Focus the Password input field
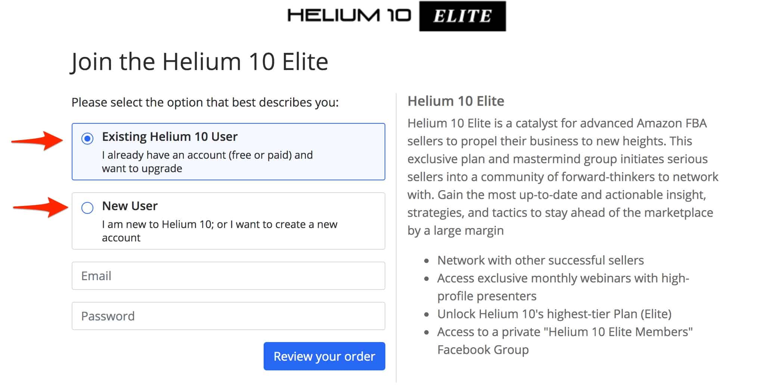Image resolution: width=764 pixels, height=389 pixels. (228, 316)
